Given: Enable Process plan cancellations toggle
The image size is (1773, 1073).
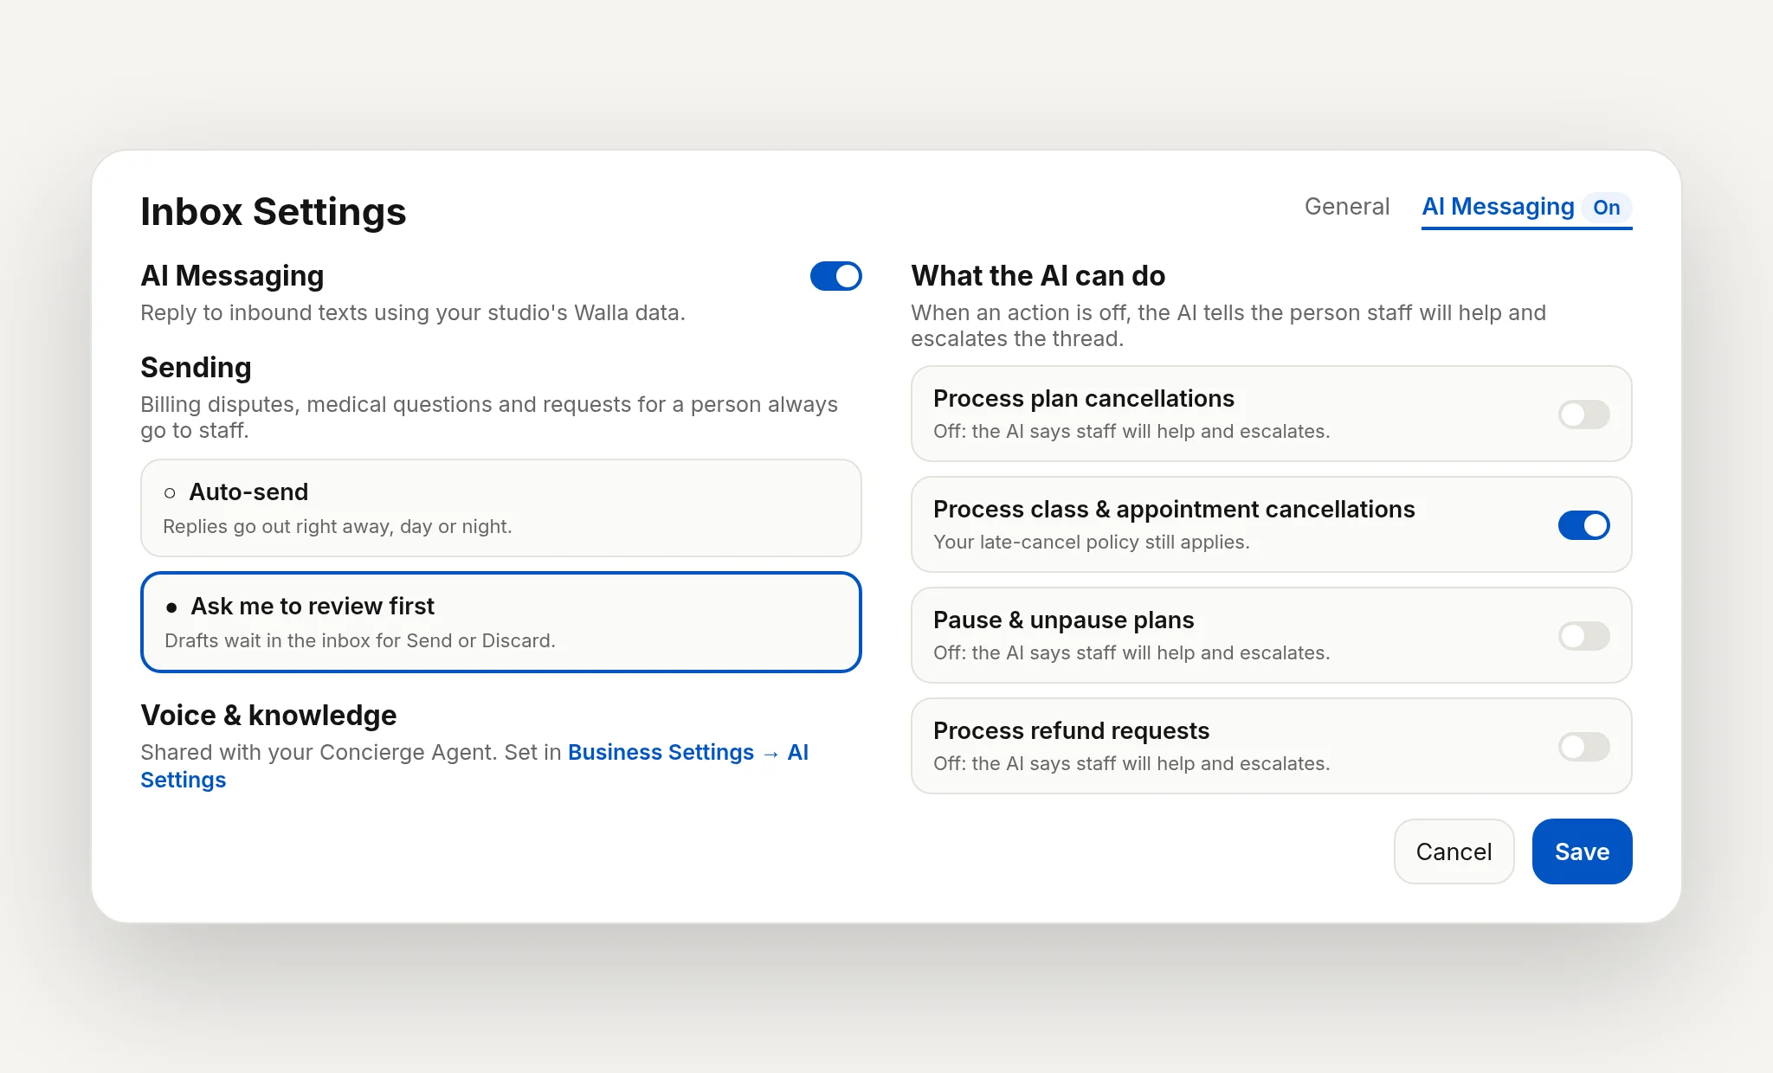Looking at the screenshot, I should click(1583, 414).
